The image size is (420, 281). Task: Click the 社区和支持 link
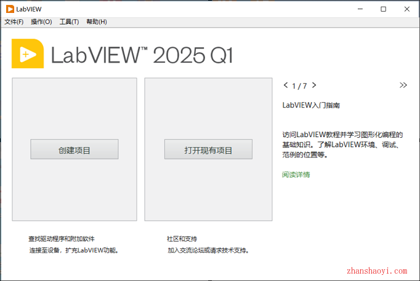coord(182,239)
